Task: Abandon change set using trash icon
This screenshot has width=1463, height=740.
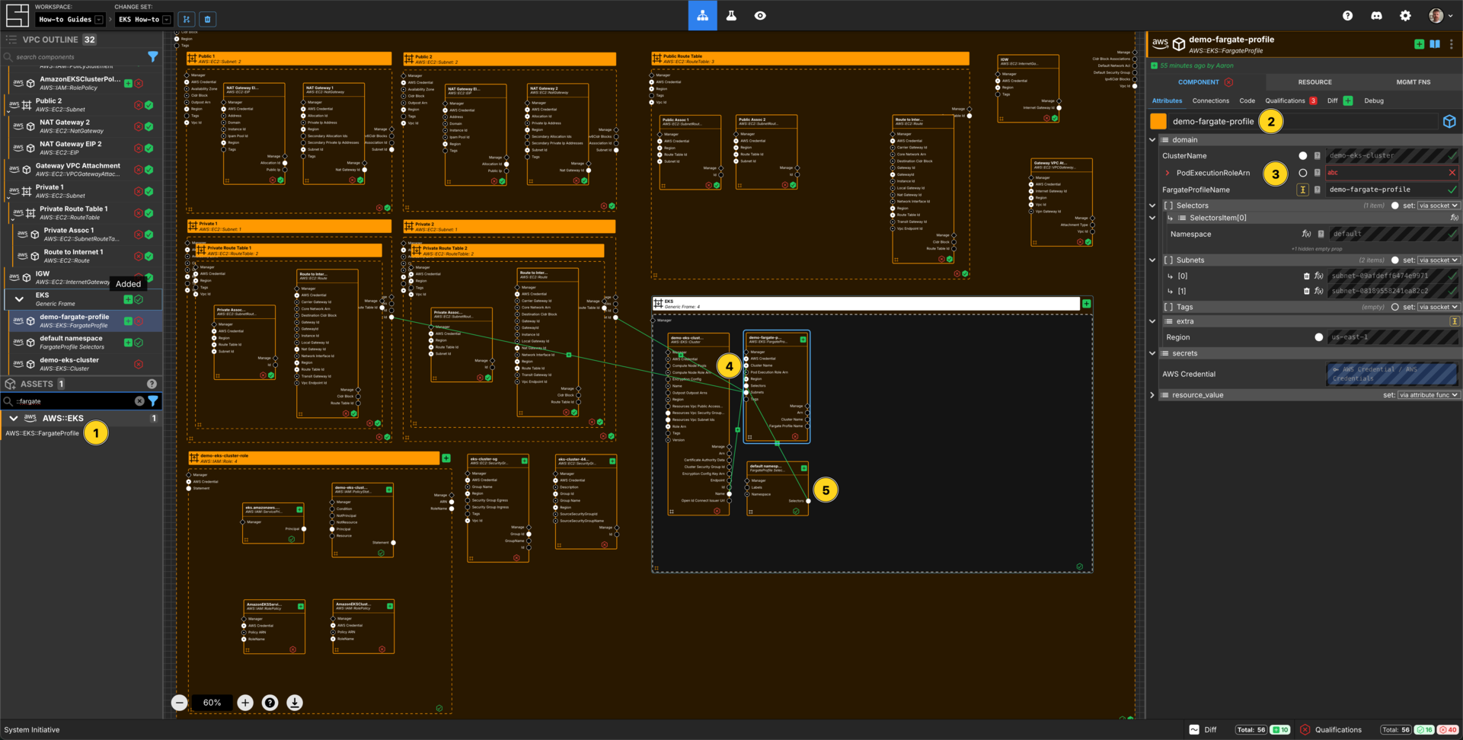Action: [208, 19]
